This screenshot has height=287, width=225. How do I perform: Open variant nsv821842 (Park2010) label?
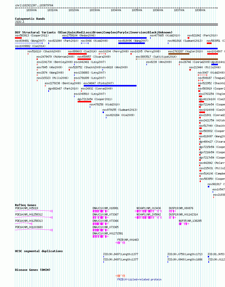click(x=202, y=35)
